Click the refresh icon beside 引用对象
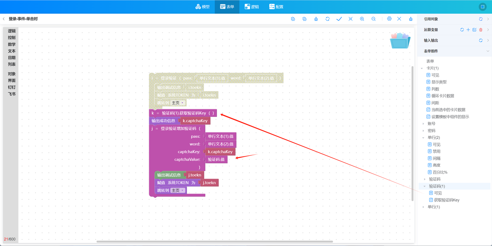Image resolution: width=492 pixels, height=246 pixels. (x=481, y=19)
